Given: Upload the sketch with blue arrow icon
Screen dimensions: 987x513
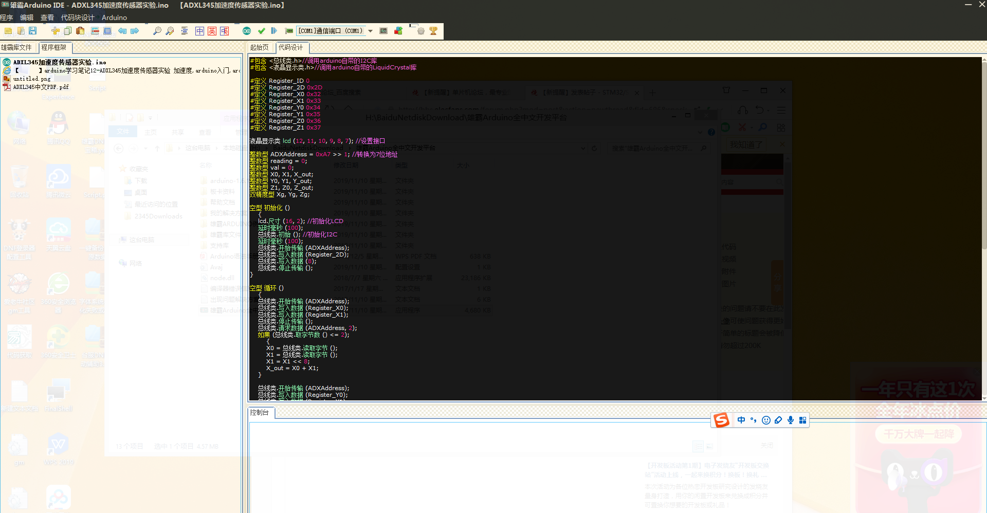Looking at the screenshot, I should coord(274,31).
